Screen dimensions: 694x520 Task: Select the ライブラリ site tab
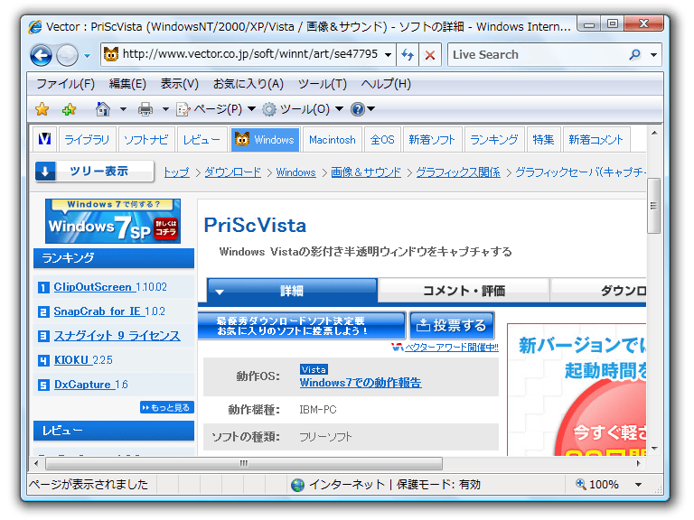coord(87,139)
